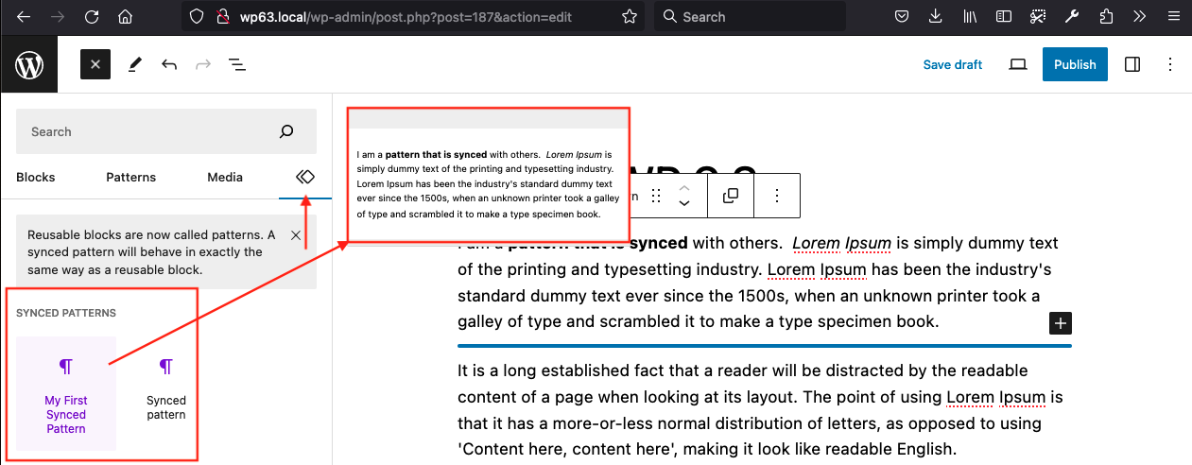This screenshot has width=1192, height=465.
Task: Close the block inserter panel
Action: [x=95, y=64]
